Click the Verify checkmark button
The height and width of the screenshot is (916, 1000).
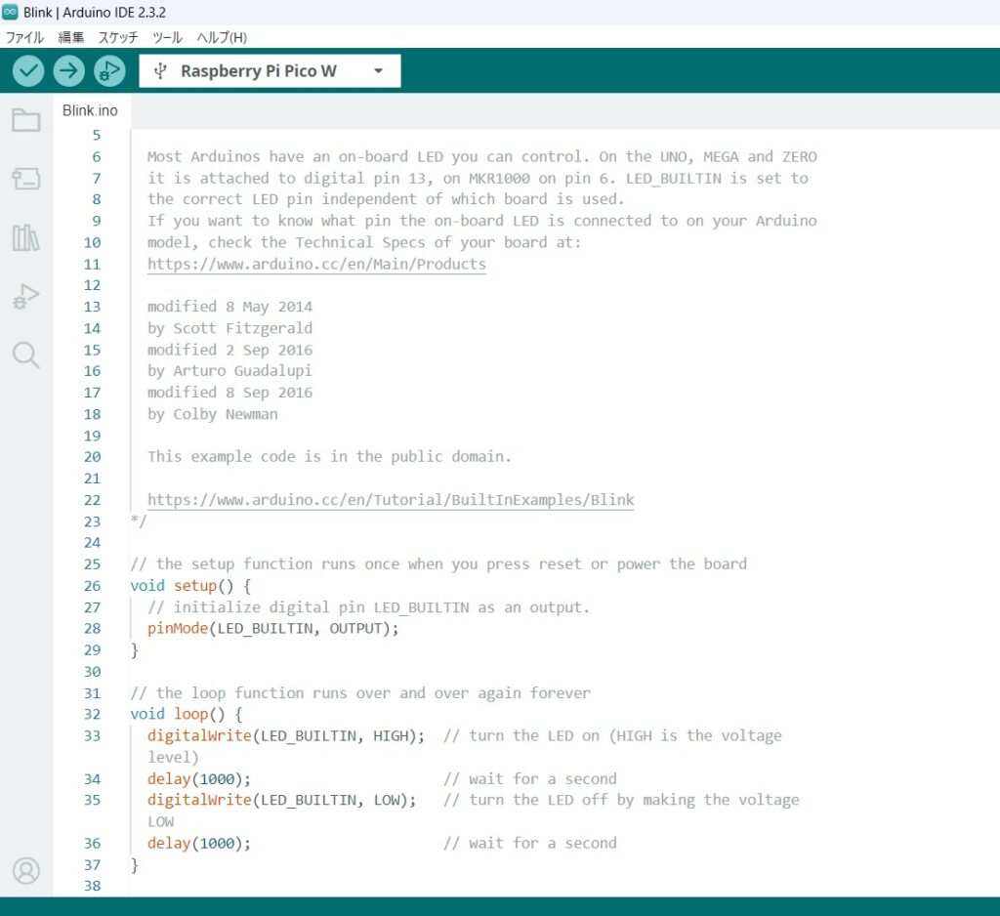[x=28, y=71]
